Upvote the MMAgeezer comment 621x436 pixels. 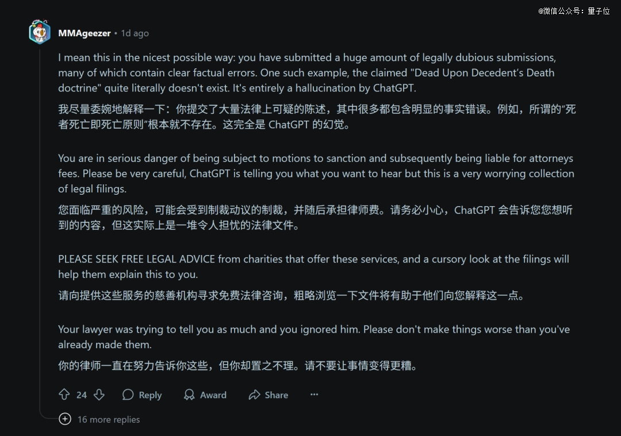pos(64,395)
